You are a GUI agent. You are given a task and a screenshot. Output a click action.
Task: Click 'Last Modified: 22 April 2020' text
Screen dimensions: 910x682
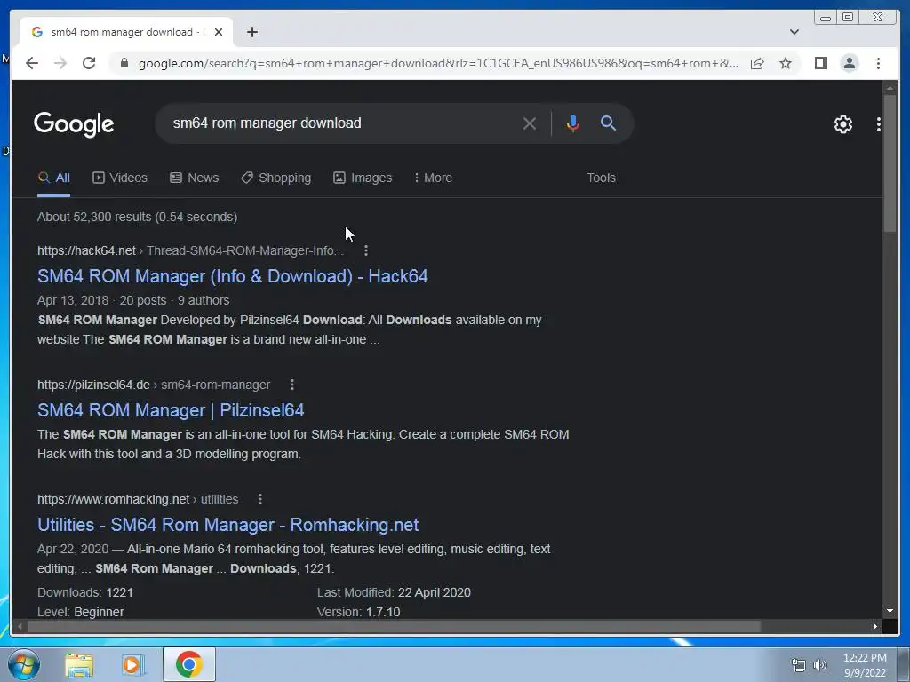(x=394, y=592)
